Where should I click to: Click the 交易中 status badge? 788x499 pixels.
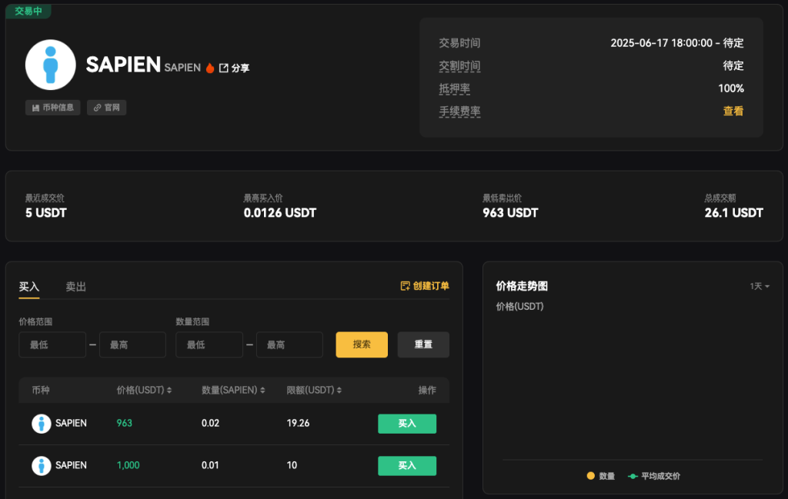point(28,12)
